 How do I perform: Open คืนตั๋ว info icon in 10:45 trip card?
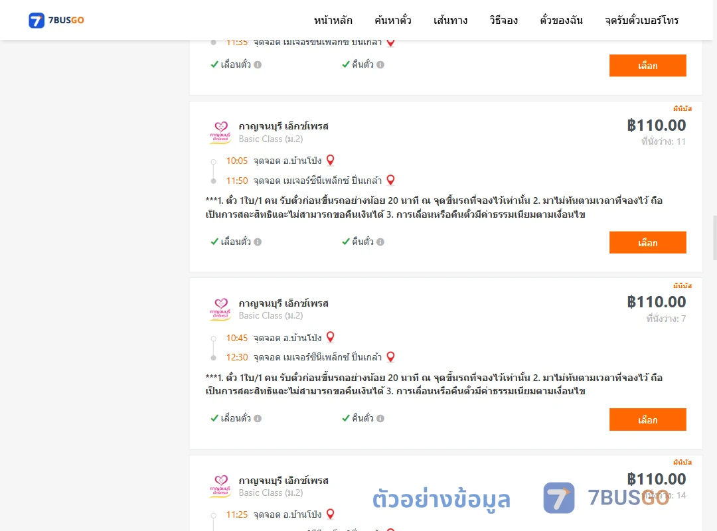click(x=380, y=418)
